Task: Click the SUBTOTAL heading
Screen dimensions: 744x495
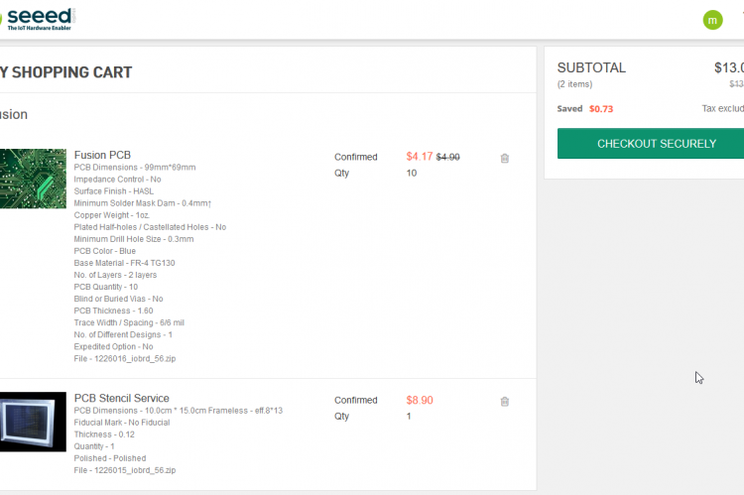Action: pyautogui.click(x=591, y=67)
